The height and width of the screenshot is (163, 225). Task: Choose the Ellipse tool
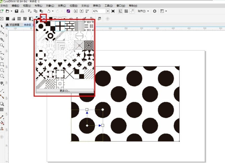coord(2,70)
